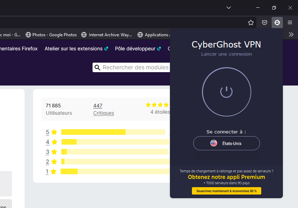Screen dimensions: 298x208
Task: Click the search magnifier icon
Action: pos(97,68)
